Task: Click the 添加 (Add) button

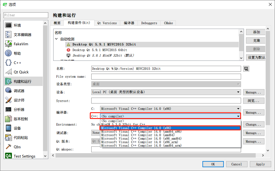Action: [256, 32]
